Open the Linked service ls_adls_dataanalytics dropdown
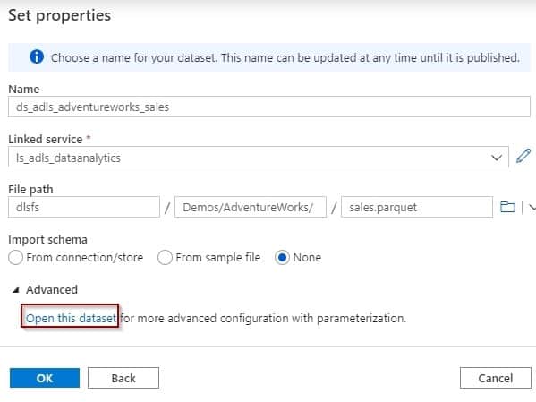Screen dimensions: 536x402 tap(259, 157)
